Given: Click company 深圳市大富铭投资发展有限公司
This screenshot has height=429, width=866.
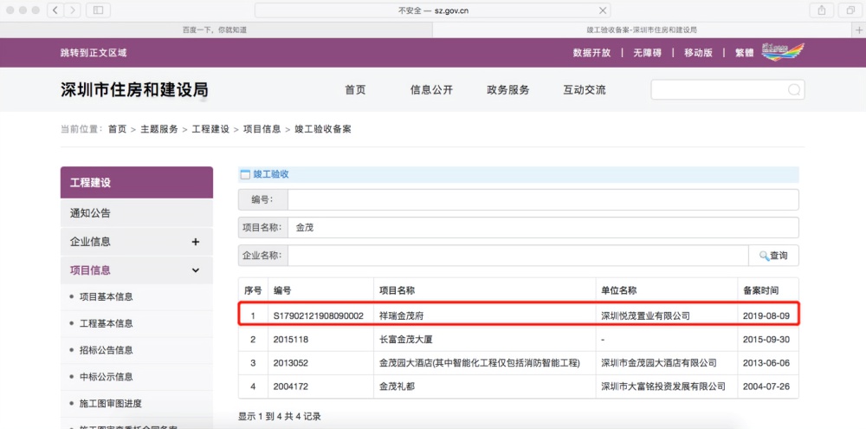Looking at the screenshot, I should [663, 387].
